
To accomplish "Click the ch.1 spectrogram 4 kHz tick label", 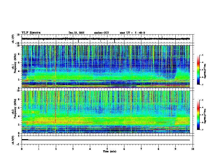I will pyautogui.click(x=19, y=71).
